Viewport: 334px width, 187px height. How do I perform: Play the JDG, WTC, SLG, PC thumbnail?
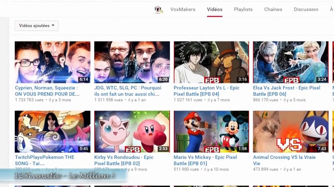pyautogui.click(x=132, y=62)
